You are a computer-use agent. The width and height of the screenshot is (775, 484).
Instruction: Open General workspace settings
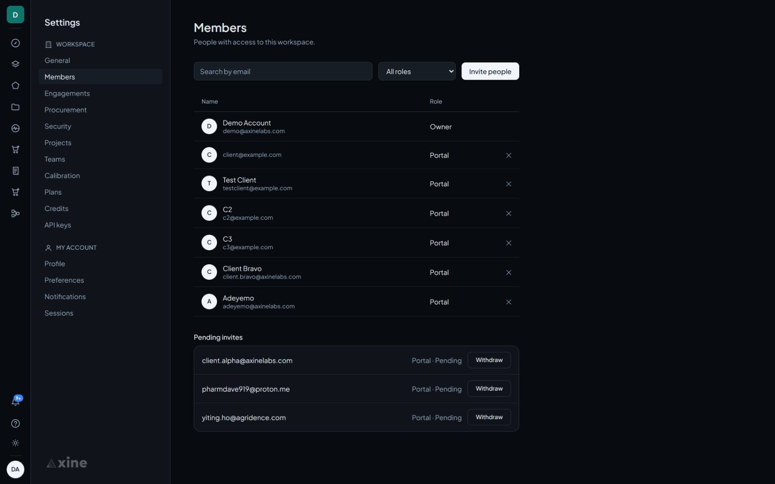coord(100,60)
